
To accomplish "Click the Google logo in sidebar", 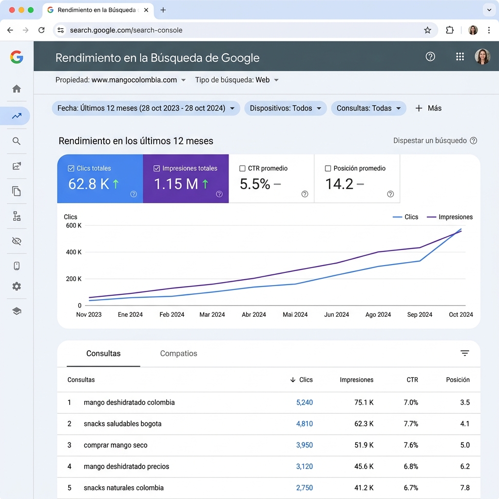I will click(x=17, y=57).
